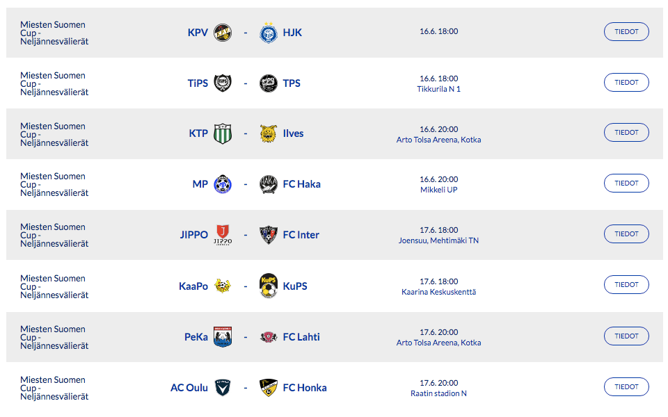Click the FC Inter team name
668x417 pixels.
(x=301, y=235)
